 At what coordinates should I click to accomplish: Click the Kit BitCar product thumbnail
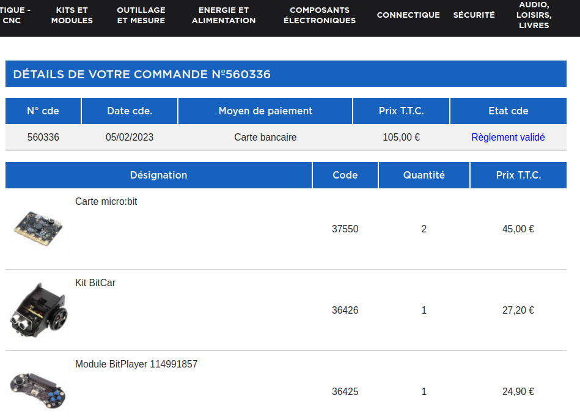[x=39, y=311]
